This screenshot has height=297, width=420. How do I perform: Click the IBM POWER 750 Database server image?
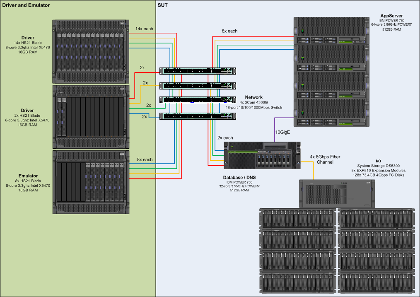point(262,155)
